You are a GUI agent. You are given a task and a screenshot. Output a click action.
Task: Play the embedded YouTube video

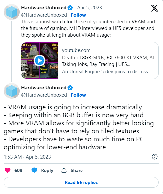pos(40,60)
